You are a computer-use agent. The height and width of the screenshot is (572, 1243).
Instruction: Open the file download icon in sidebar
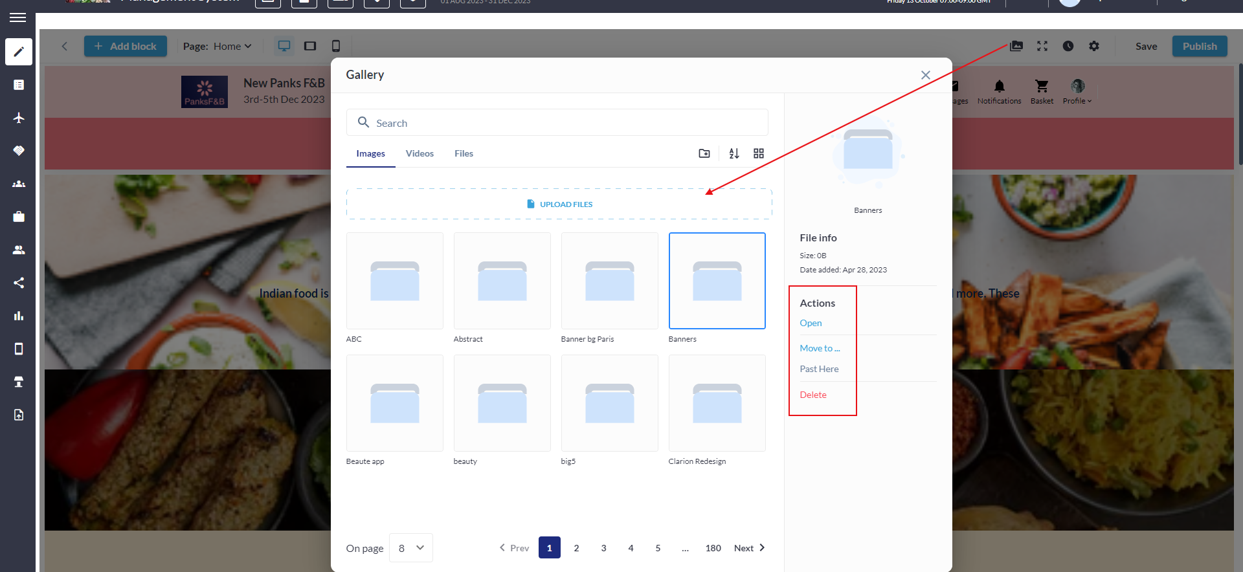pyautogui.click(x=19, y=415)
